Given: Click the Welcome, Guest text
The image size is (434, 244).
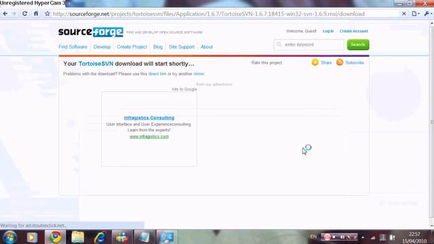Looking at the screenshot, I should [x=301, y=31].
